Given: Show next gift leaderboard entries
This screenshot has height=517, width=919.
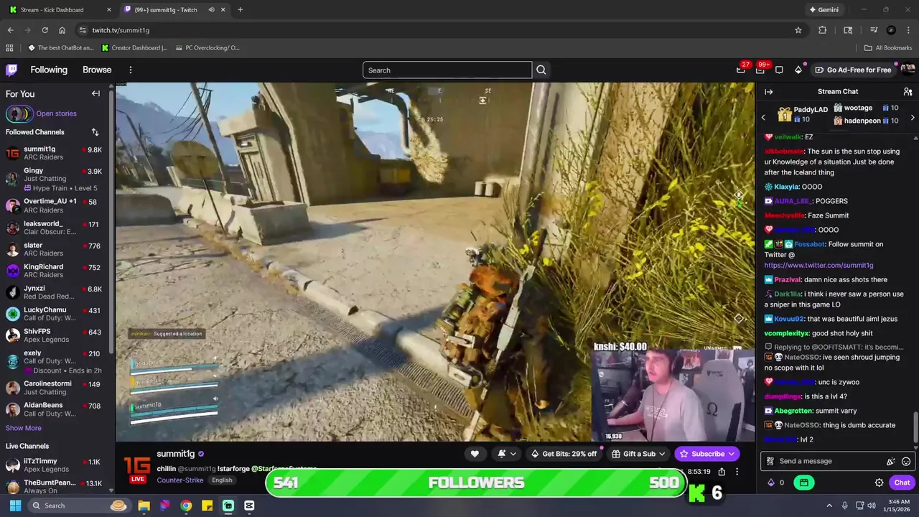Looking at the screenshot, I should (913, 117).
